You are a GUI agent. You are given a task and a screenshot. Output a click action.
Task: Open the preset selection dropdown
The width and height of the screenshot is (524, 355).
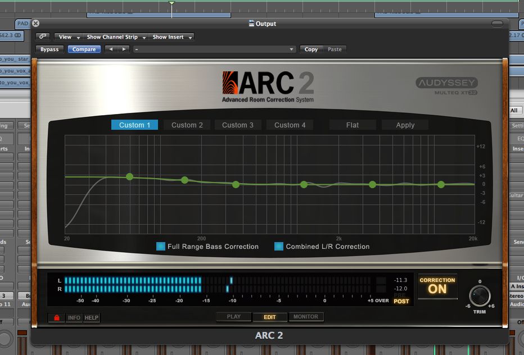point(214,49)
